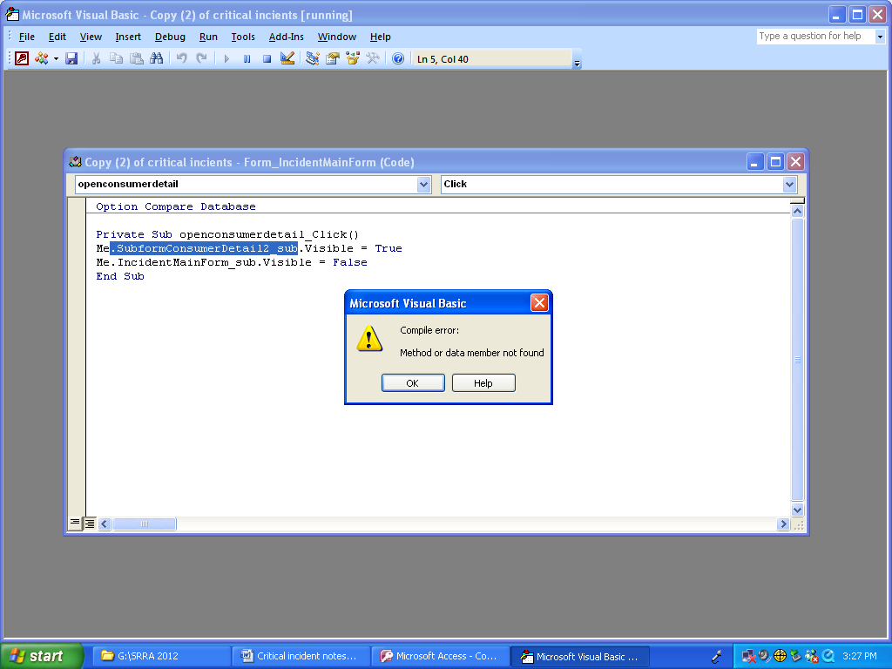Click the horizontal scrollbar thumb in code window
The width and height of the screenshot is (892, 669).
point(145,524)
